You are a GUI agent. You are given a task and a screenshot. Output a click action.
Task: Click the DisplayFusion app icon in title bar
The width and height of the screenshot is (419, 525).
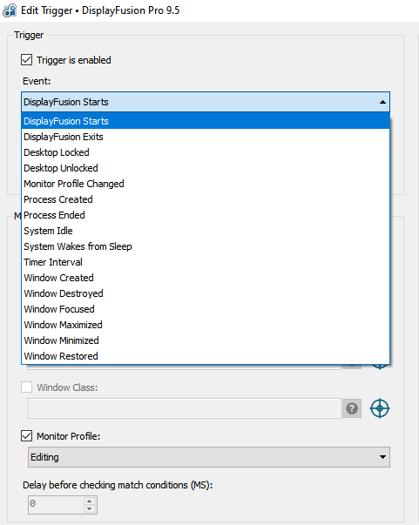10,10
